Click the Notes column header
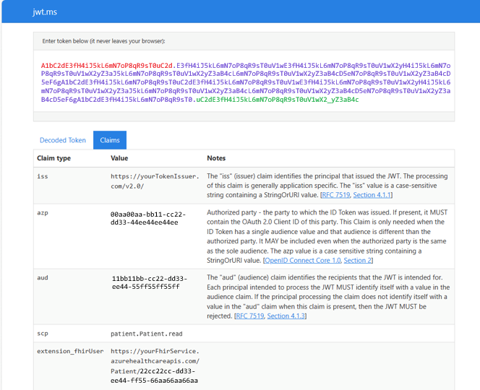Image resolution: width=480 pixels, height=390 pixels. pyautogui.click(x=216, y=158)
